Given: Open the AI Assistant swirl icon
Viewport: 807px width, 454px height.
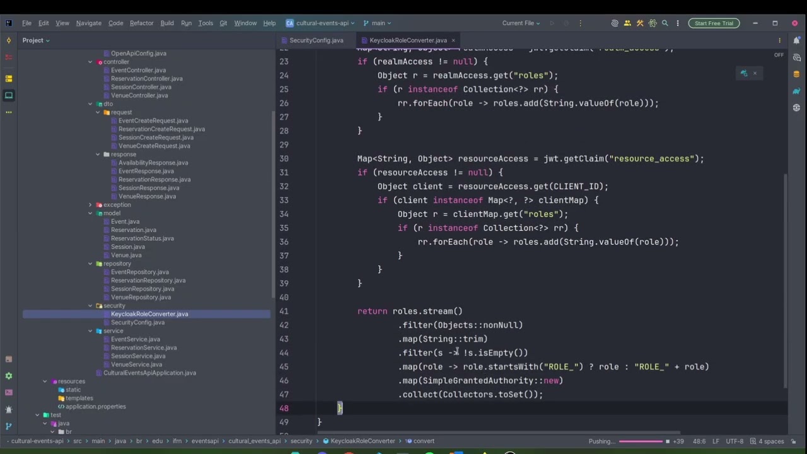Looking at the screenshot, I should coord(615,23).
